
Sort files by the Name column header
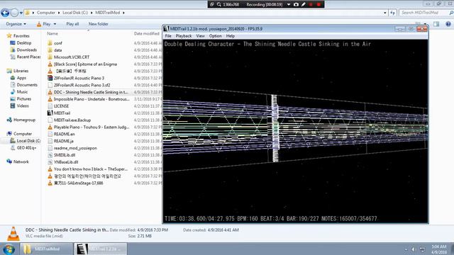pos(52,34)
